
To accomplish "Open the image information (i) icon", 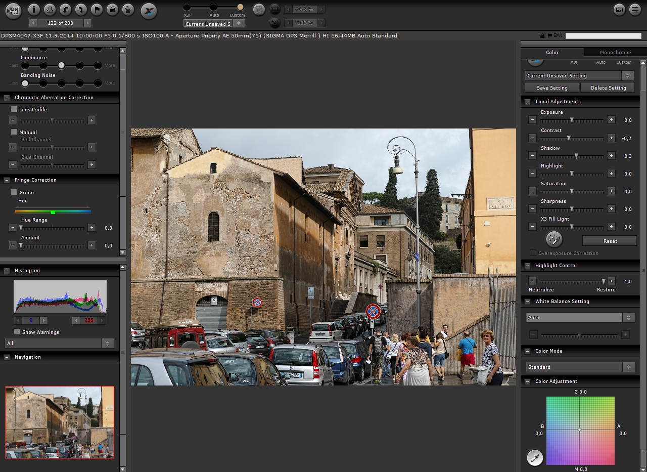I will [x=34, y=9].
